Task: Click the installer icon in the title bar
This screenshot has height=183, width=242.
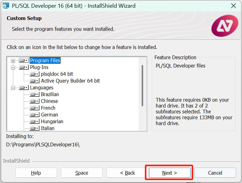Action: coord(6,6)
